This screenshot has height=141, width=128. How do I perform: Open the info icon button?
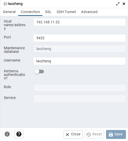(x=7, y=134)
